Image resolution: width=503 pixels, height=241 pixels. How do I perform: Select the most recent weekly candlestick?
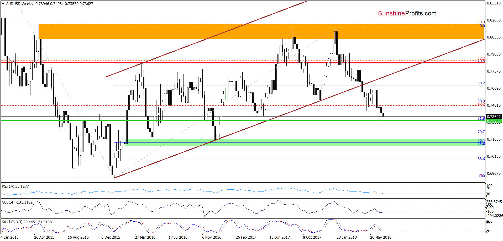pos(383,114)
